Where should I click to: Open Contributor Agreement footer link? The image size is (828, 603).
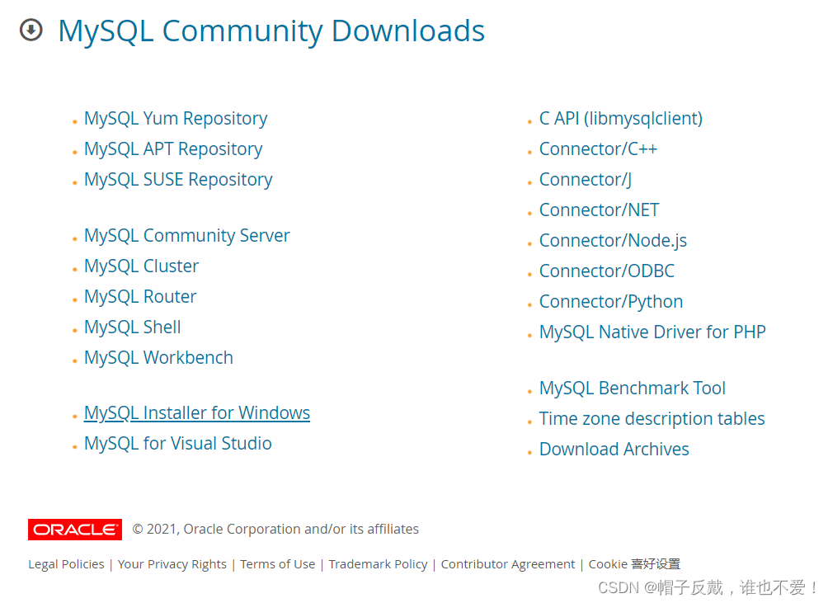[508, 564]
